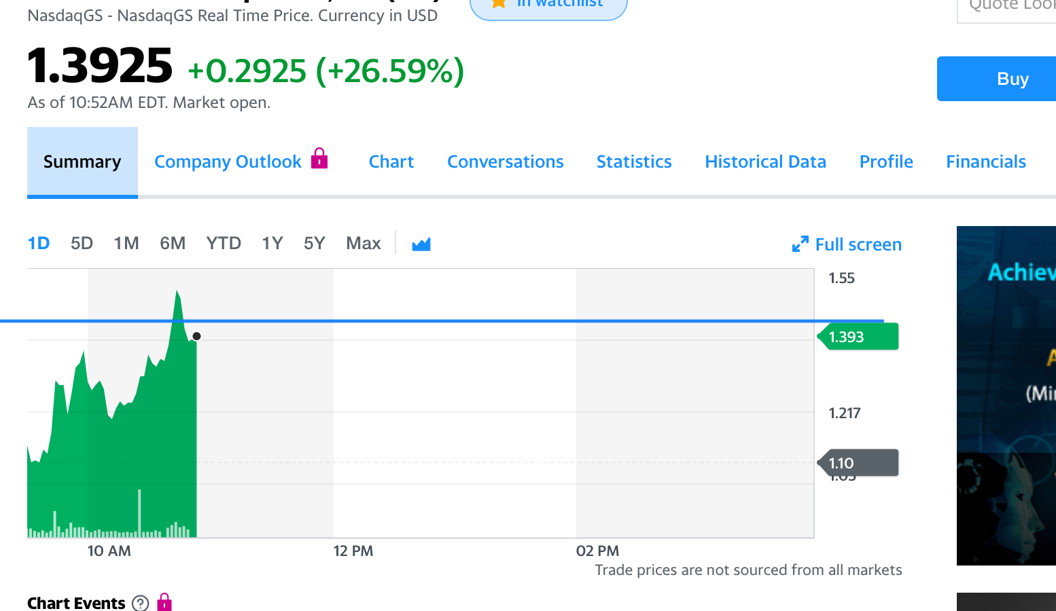The image size is (1056, 611).
Task: Switch chart type with the mountain chart icon
Action: click(421, 244)
